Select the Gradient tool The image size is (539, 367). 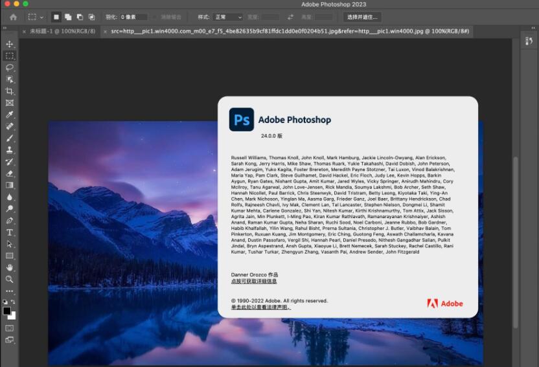coord(10,185)
